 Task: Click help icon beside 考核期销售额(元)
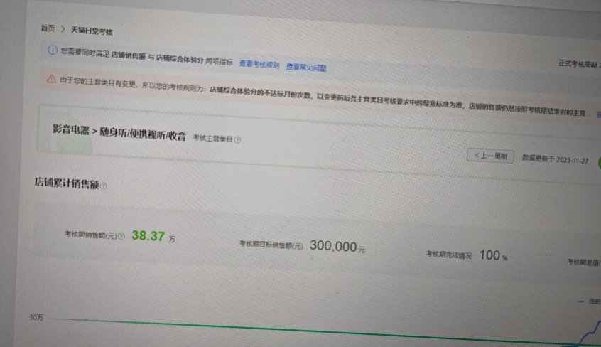(121, 235)
